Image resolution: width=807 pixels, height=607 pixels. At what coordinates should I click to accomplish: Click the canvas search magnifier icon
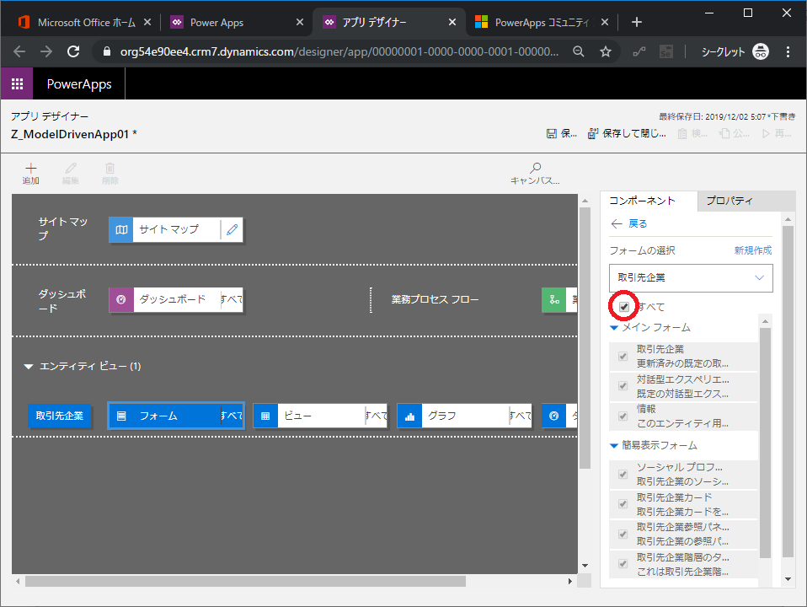[x=535, y=168]
